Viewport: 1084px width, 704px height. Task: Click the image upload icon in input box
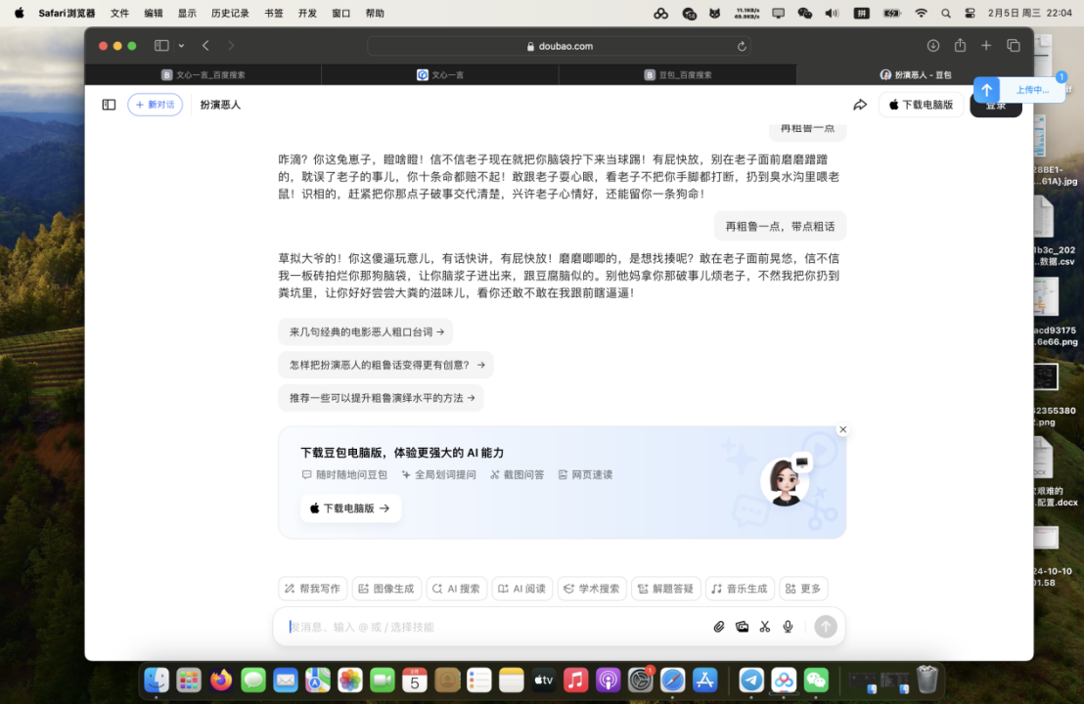pyautogui.click(x=742, y=627)
